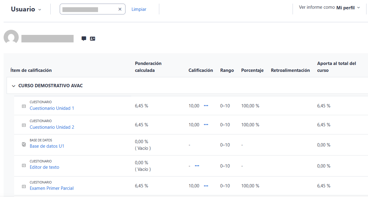Click the message bubble icon beside user name
368x197 pixels.
click(x=84, y=38)
